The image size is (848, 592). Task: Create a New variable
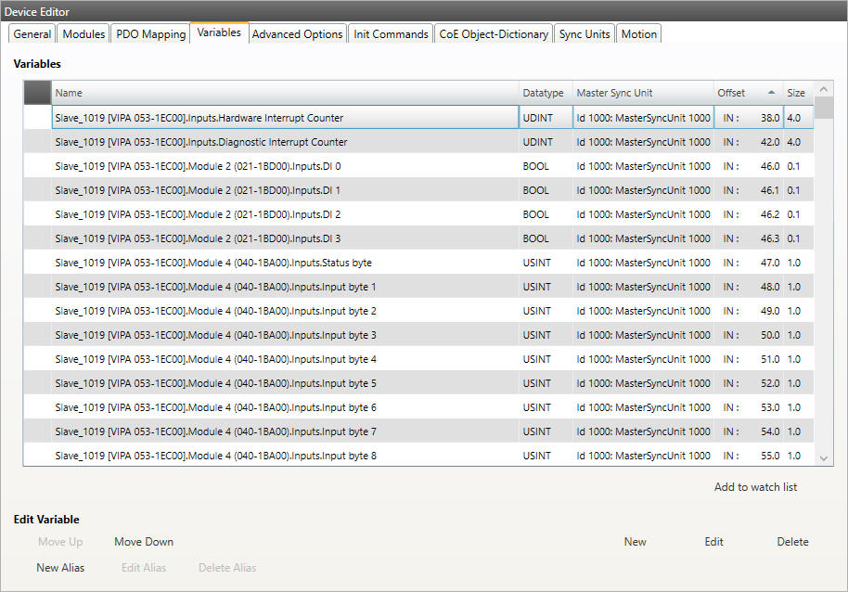click(635, 542)
